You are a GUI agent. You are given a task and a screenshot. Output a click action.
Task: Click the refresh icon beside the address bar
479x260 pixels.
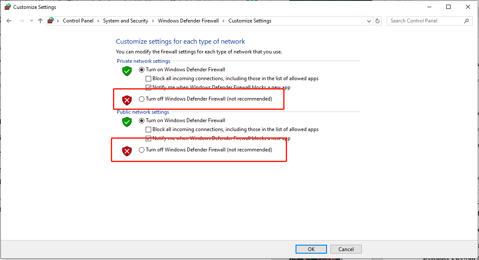pos(378,20)
